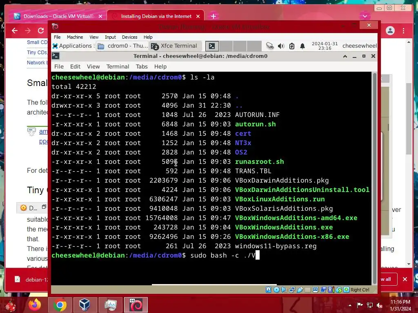The height and width of the screenshot is (313, 418).
Task: Open the browser profile avatar
Action: pyautogui.click(x=390, y=31)
